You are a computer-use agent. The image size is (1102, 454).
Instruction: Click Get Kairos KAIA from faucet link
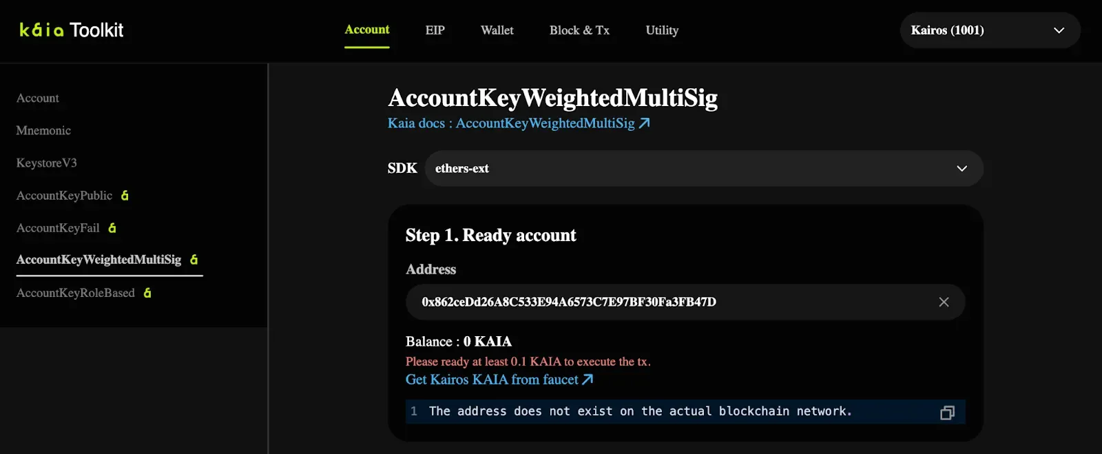(492, 380)
